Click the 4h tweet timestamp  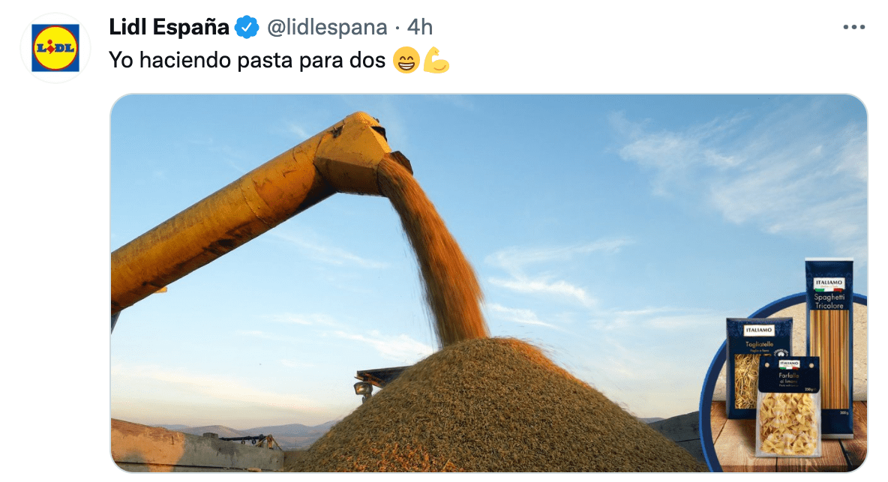point(420,27)
